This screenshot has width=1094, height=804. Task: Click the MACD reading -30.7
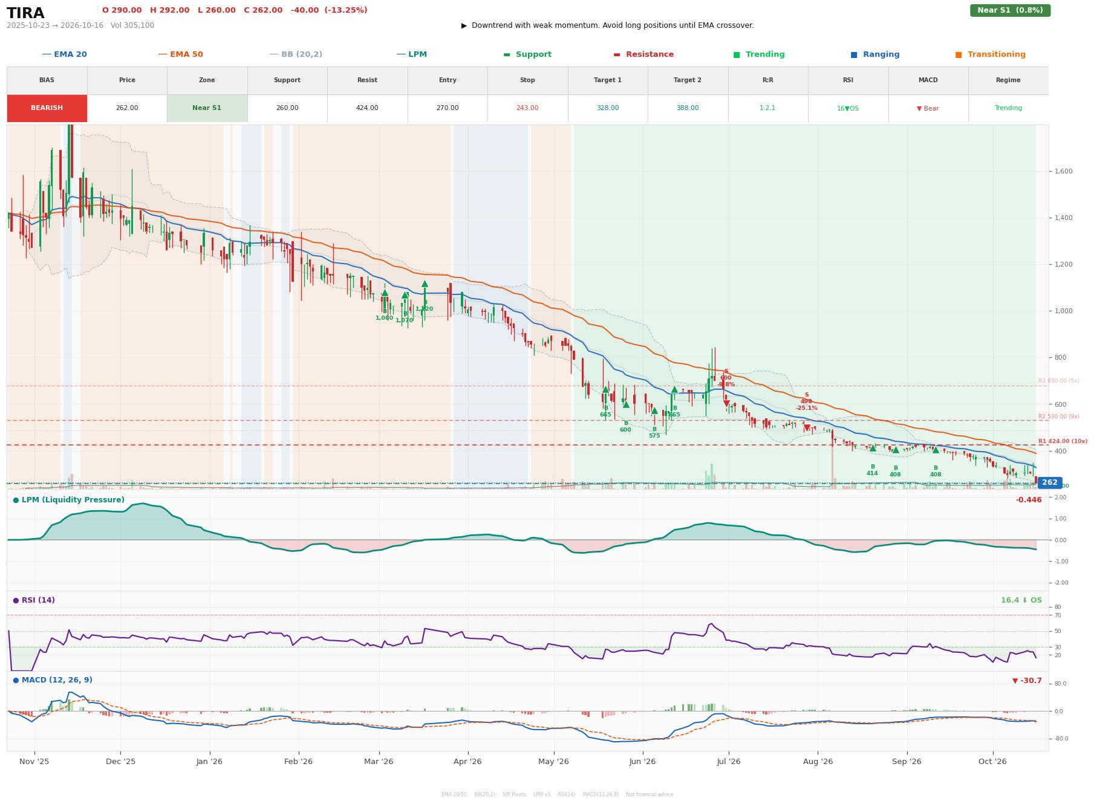[1027, 681]
